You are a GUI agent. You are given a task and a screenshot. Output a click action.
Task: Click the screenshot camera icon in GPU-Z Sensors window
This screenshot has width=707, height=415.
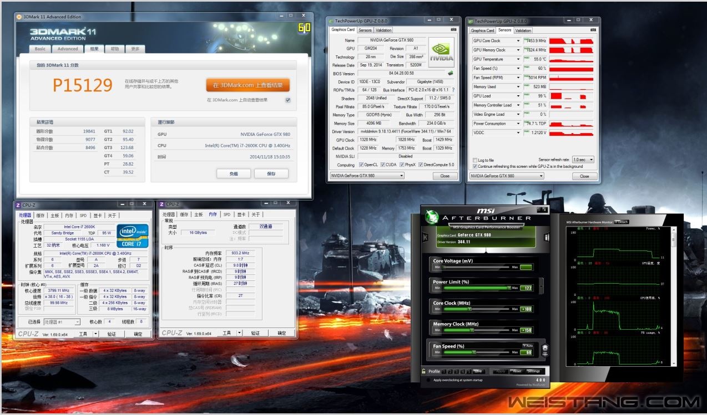click(x=593, y=30)
